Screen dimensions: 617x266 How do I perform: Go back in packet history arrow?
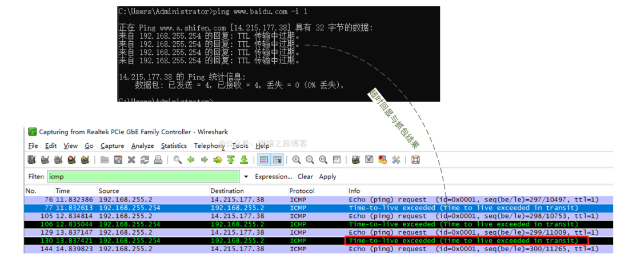click(191, 159)
